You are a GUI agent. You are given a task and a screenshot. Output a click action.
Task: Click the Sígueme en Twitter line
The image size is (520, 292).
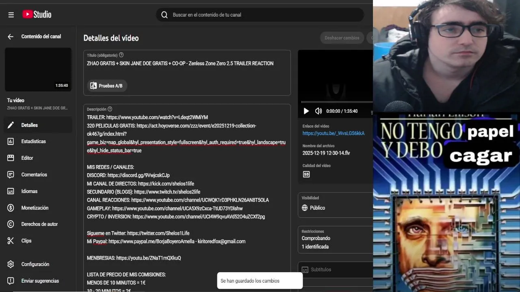[138, 234]
